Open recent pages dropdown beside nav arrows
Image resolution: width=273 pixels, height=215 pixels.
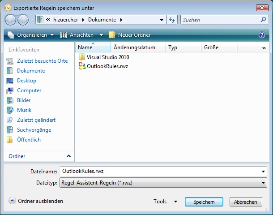click(x=32, y=20)
